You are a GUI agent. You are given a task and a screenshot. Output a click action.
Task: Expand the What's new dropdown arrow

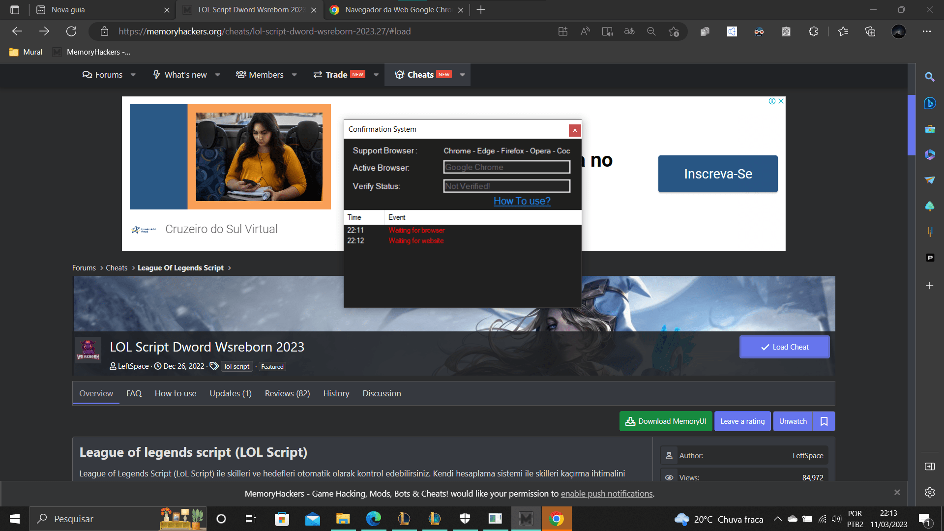(x=218, y=75)
